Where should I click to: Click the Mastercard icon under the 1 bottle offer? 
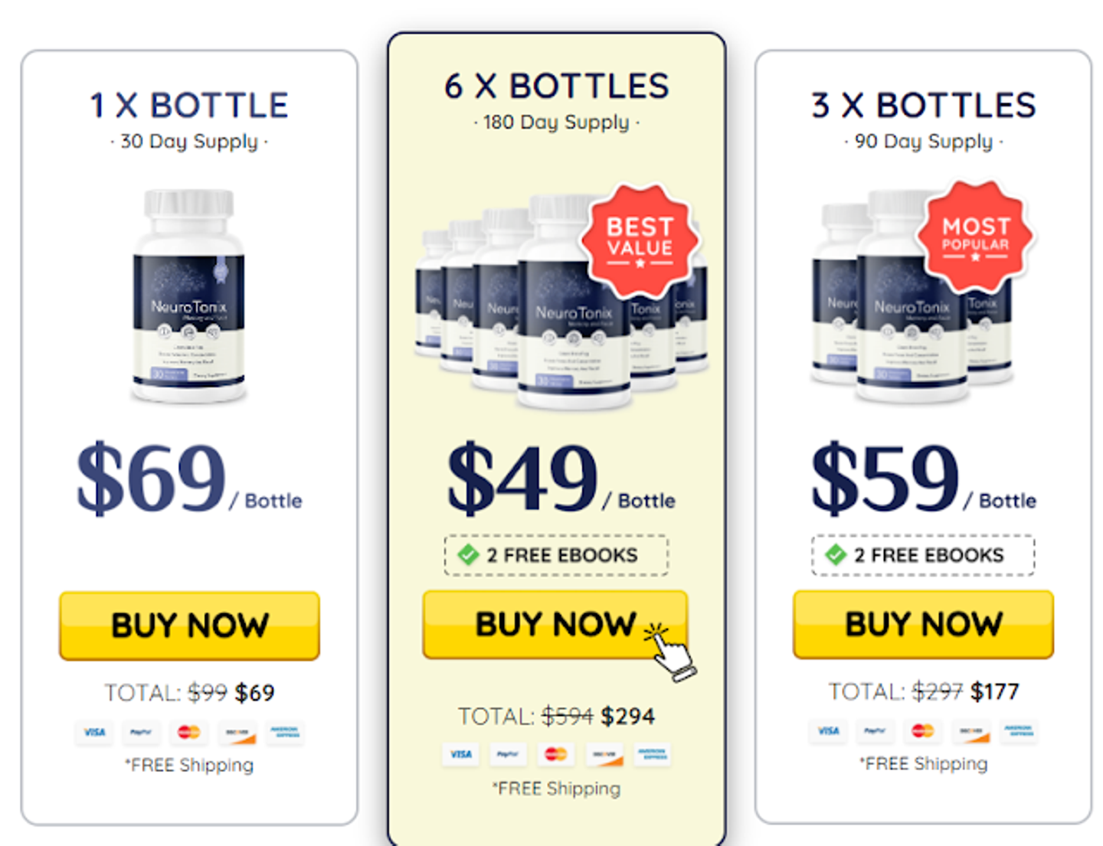point(188,733)
